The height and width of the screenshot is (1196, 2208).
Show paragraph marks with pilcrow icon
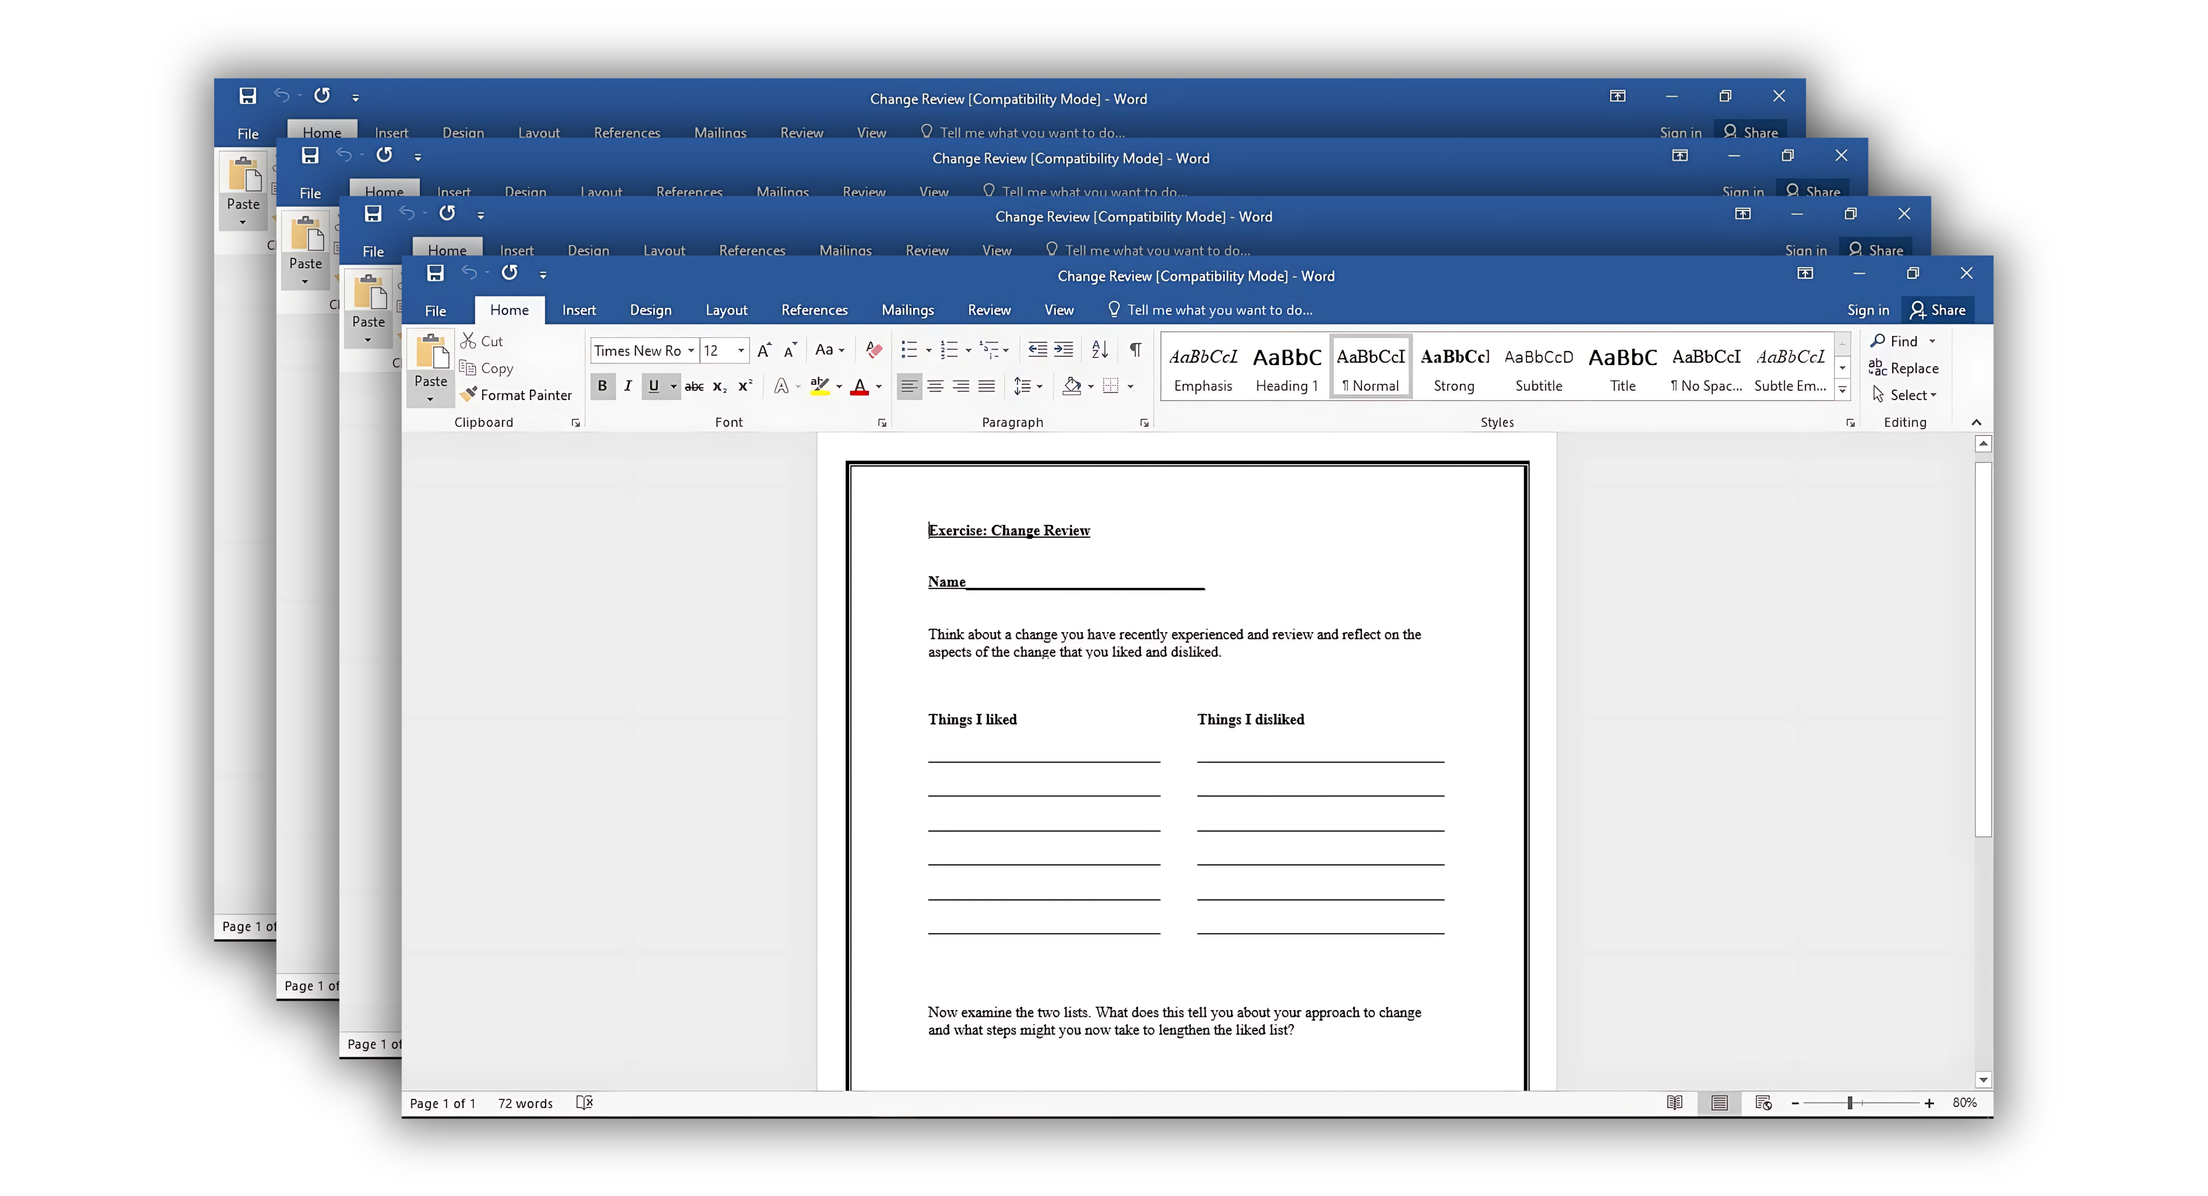coord(1135,350)
